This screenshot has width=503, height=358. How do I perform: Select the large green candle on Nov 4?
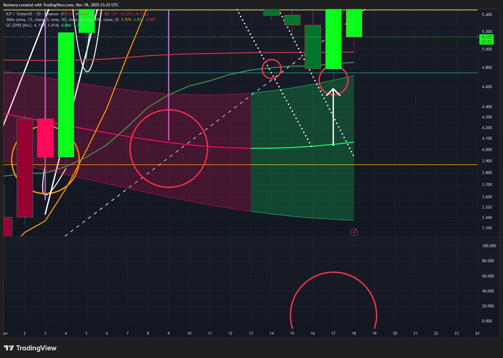tap(66, 95)
